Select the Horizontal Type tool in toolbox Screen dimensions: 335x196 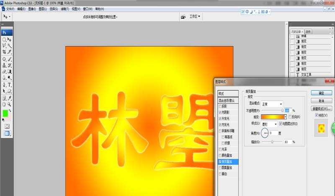pos(9,84)
